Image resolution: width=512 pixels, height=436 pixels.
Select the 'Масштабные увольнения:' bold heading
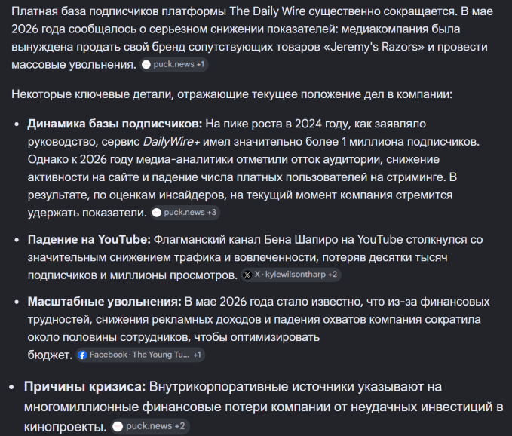tap(105, 302)
